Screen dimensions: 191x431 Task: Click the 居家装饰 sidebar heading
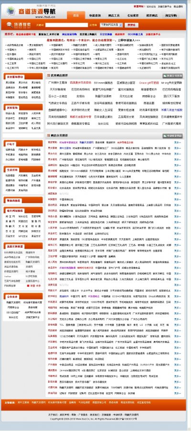[12, 108]
